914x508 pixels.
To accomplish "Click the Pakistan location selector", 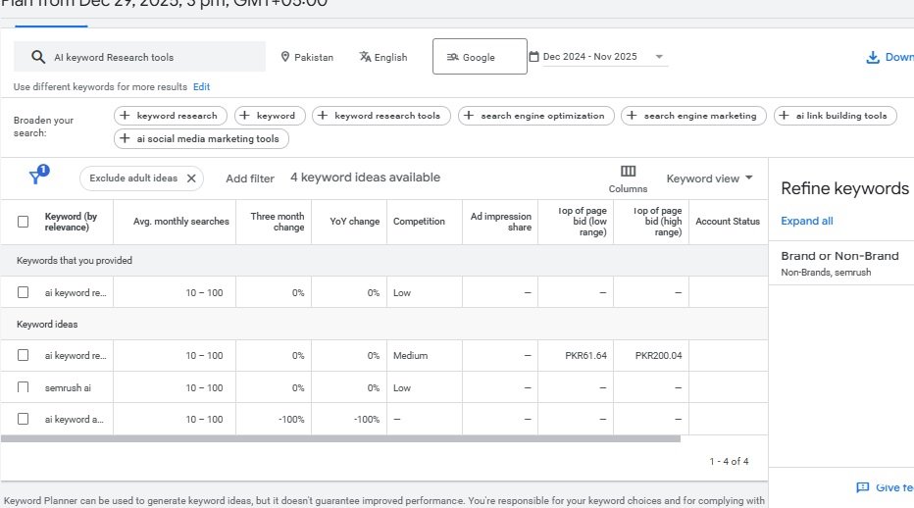I will (x=307, y=57).
